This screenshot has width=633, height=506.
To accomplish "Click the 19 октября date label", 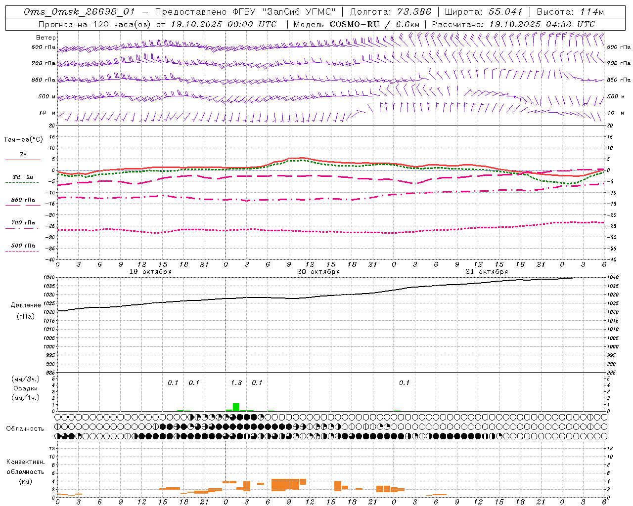I will tap(150, 272).
